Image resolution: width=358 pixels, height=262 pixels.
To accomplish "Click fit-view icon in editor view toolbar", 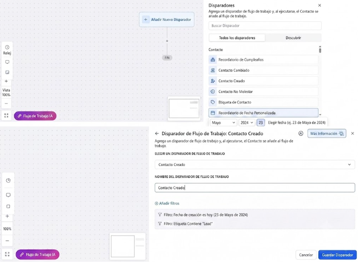I will tap(7, 254).
